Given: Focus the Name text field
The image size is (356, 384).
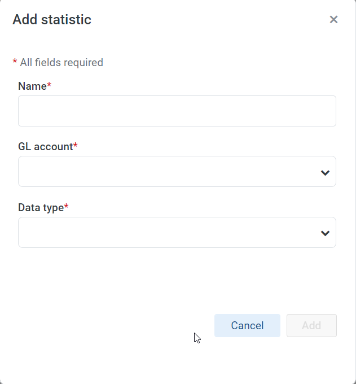Looking at the screenshot, I should tap(177, 111).
